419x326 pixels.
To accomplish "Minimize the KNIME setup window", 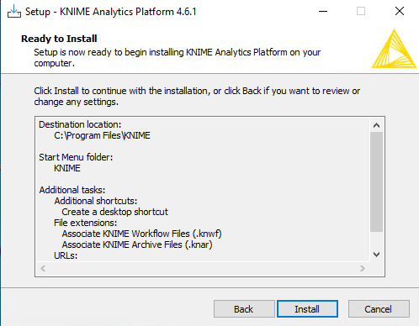I will point(323,12).
